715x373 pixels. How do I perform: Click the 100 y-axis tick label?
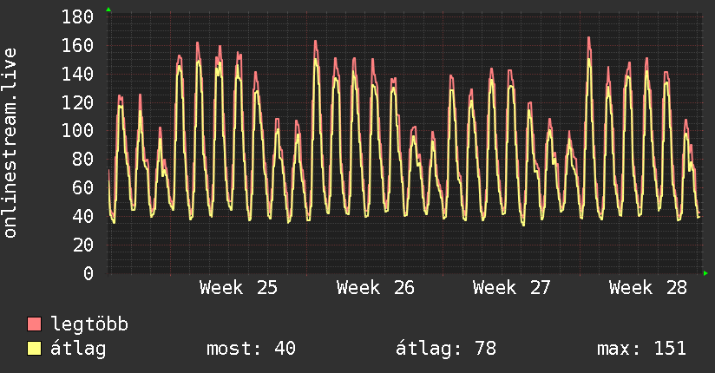click(77, 131)
